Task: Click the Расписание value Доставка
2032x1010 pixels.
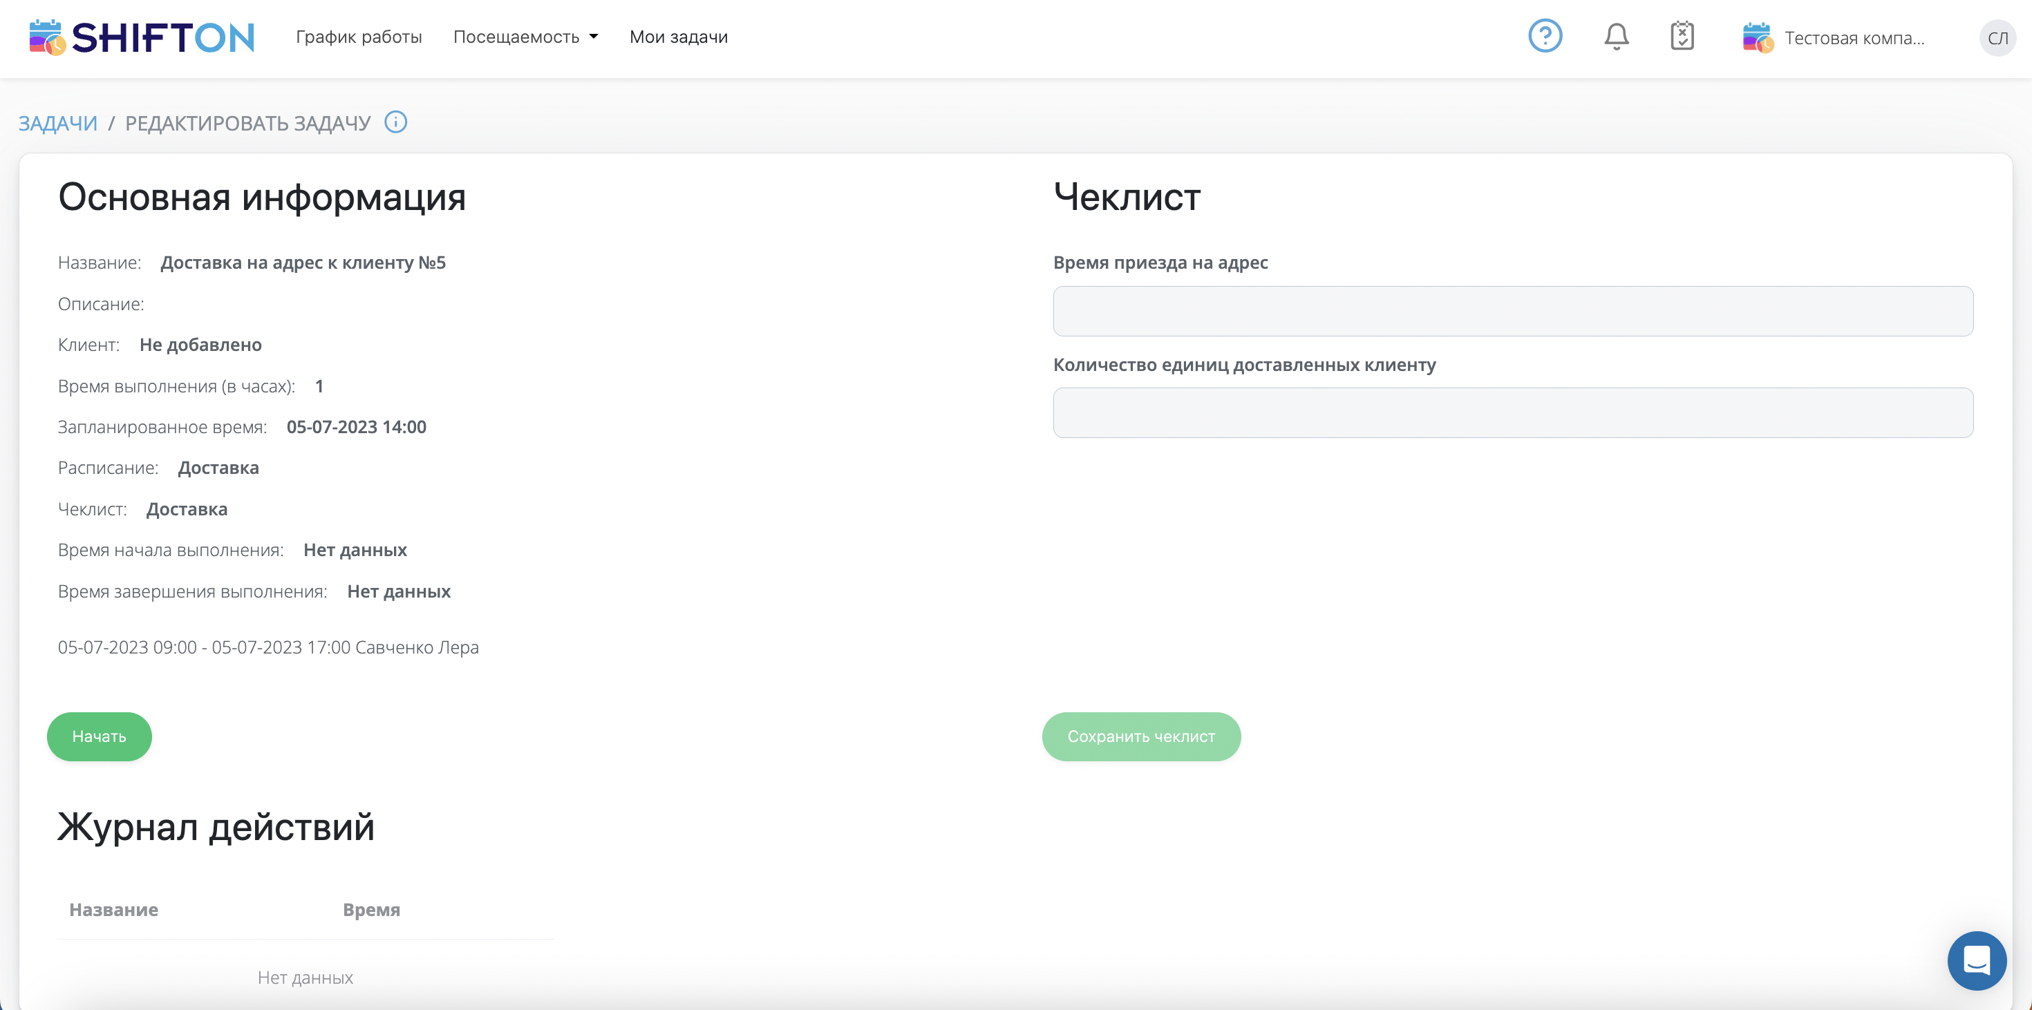Action: click(x=218, y=468)
